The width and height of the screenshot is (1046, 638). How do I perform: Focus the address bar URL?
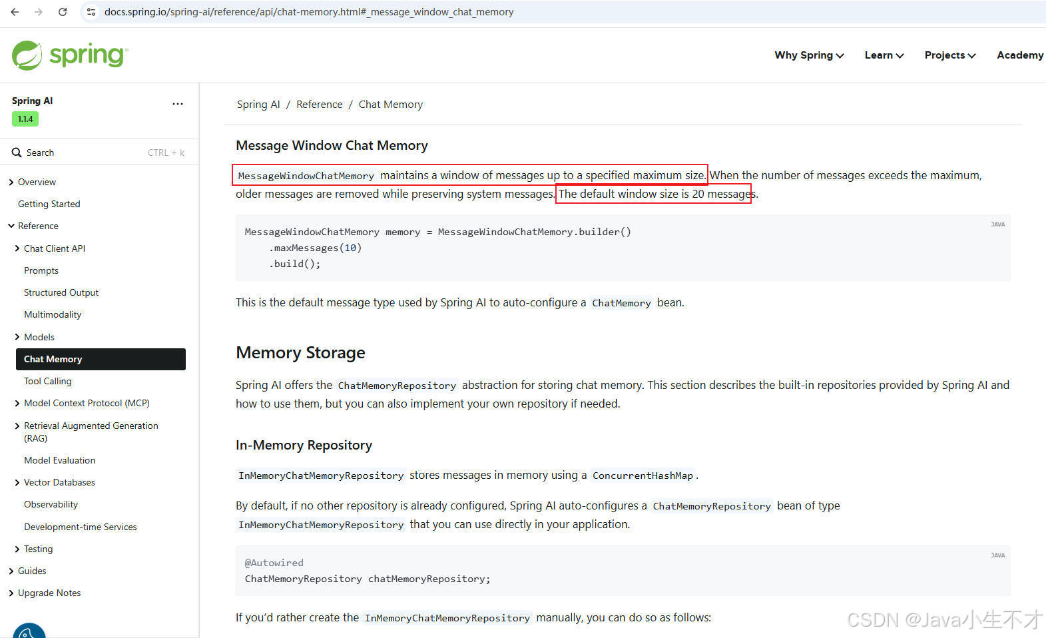[309, 12]
